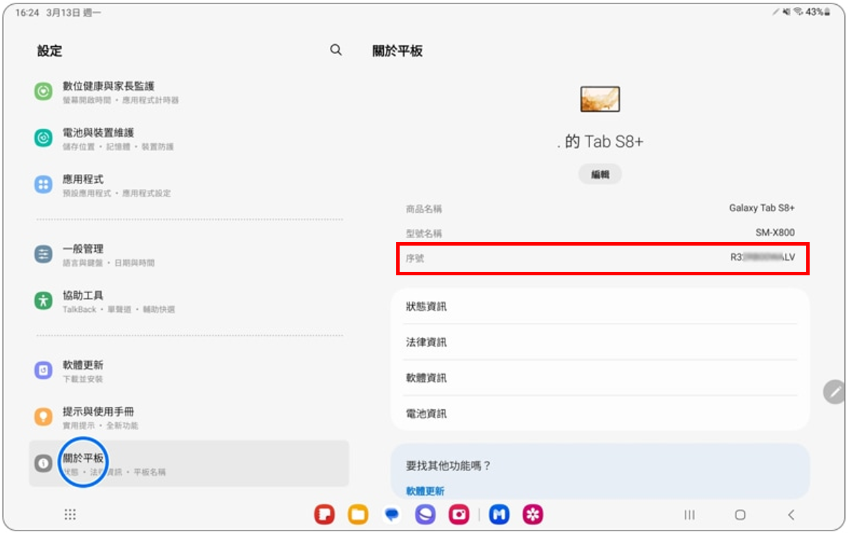Tap the '的 Tab S8+' device name heading
This screenshot has width=849, height=534.
pyautogui.click(x=600, y=141)
